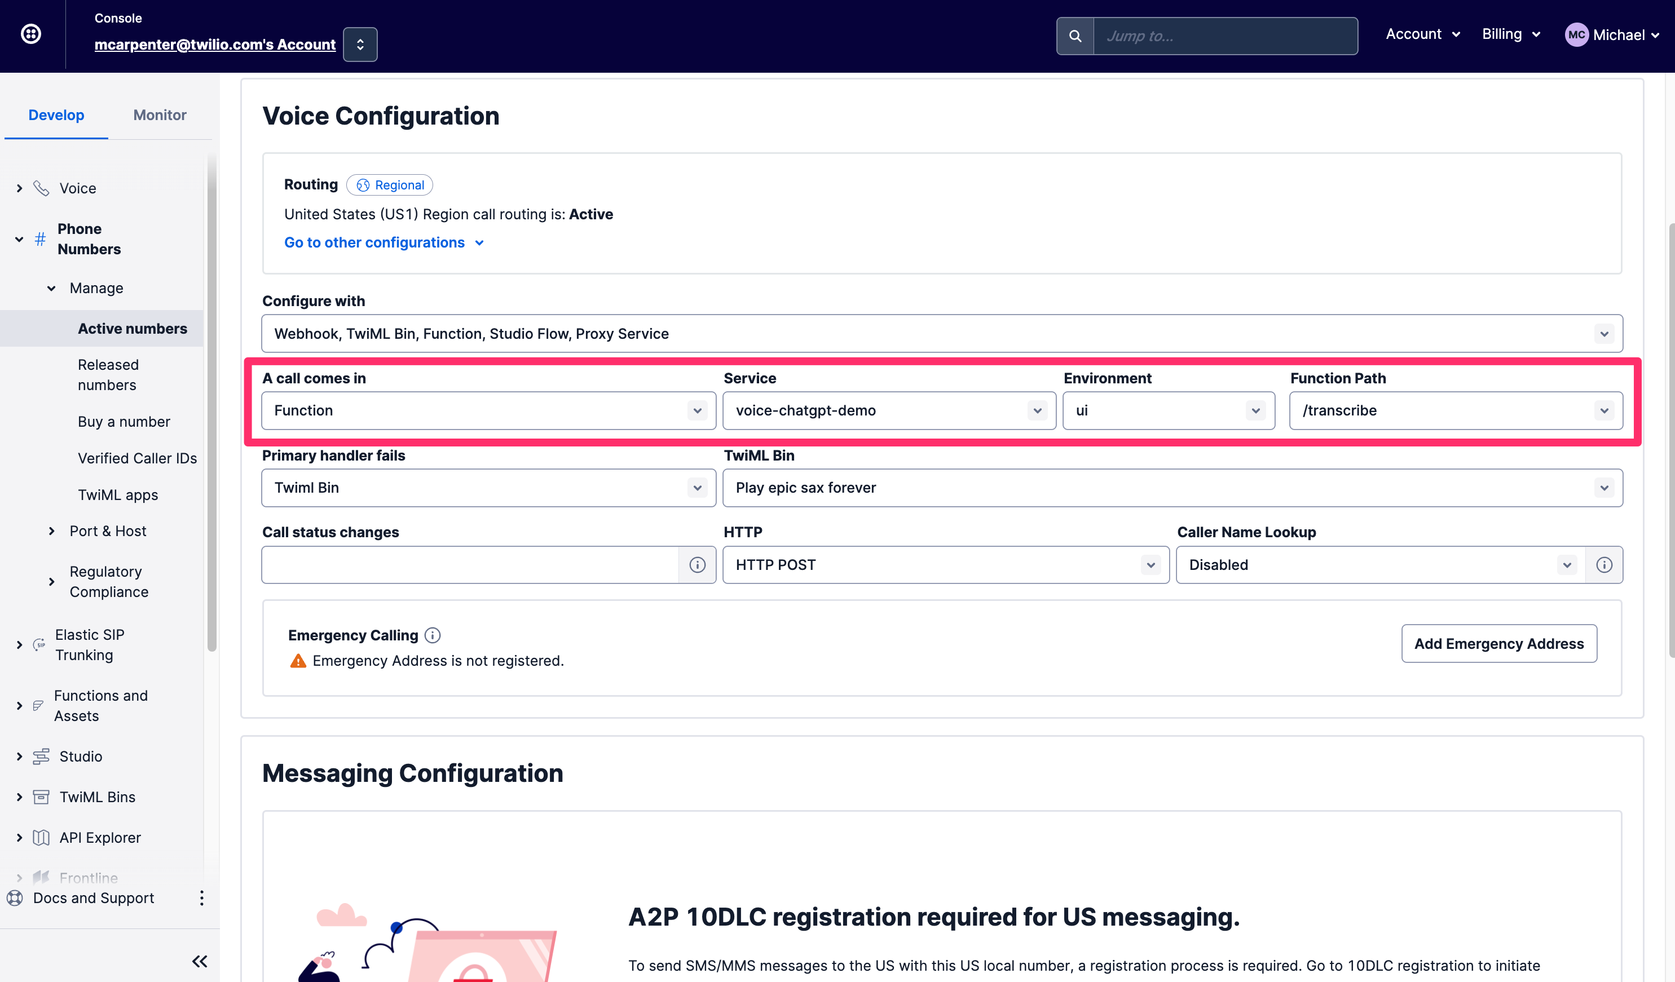1675x982 pixels.
Task: Click the TwiML Bins sidebar icon
Action: pyautogui.click(x=40, y=796)
